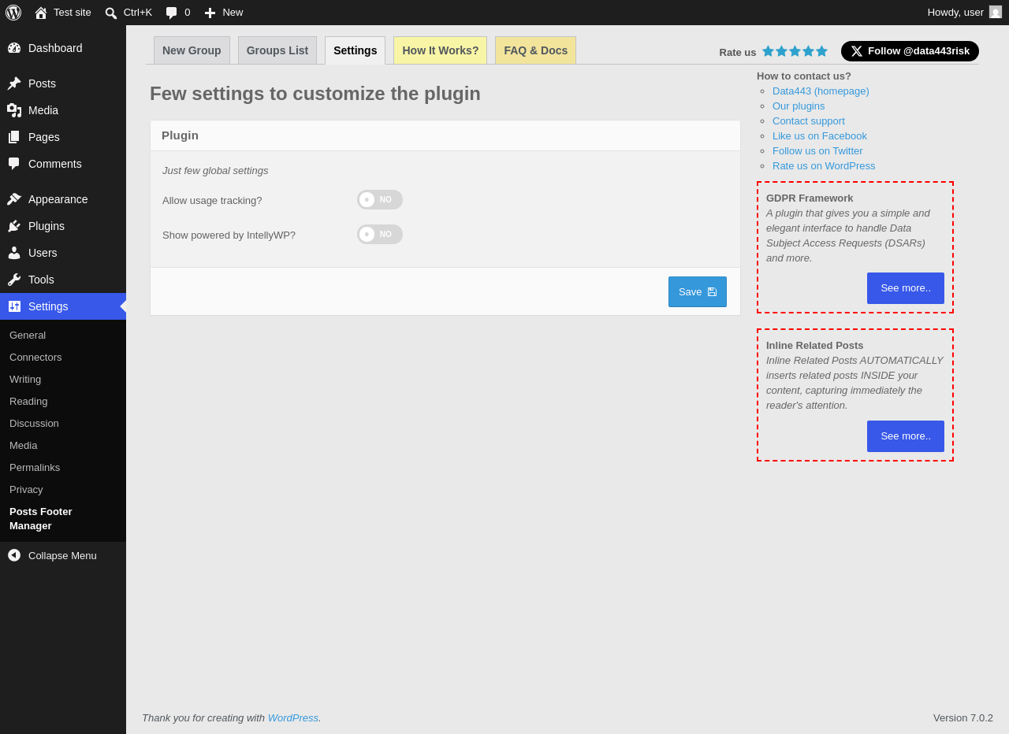Open the How It Works? tab
Screen dimensions: 1009x734
441,50
